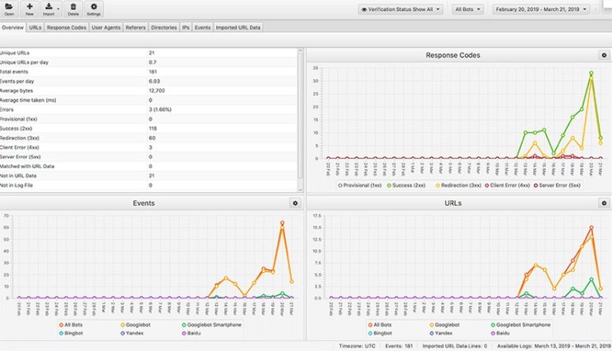This screenshot has height=351, width=612.
Task: Click the All Bots peak point in URLs chart
Action: (x=591, y=227)
